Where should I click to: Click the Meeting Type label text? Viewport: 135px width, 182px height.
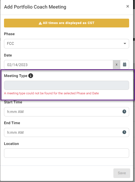tap(16, 76)
